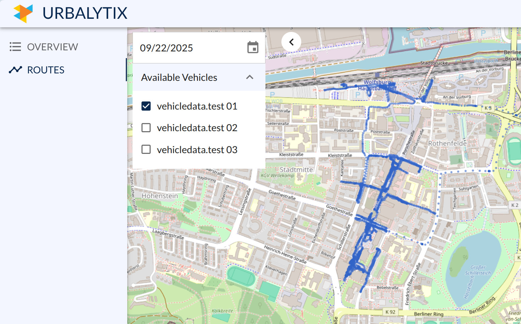Screen dimensions: 521x324
Task: Open the calendar date picker icon
Action: (x=253, y=48)
